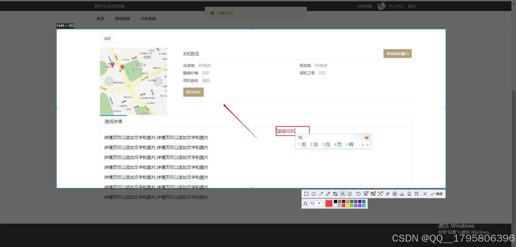Click the red annotation text box
The height and width of the screenshot is (247, 516).
(293, 131)
